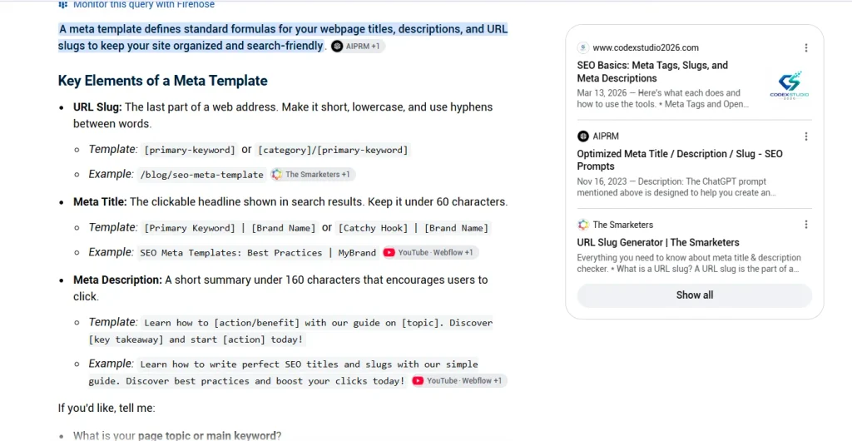Open YouTube · Webflow +1 chip after clicks today
Viewport: 852px width, 441px height.
click(458, 381)
